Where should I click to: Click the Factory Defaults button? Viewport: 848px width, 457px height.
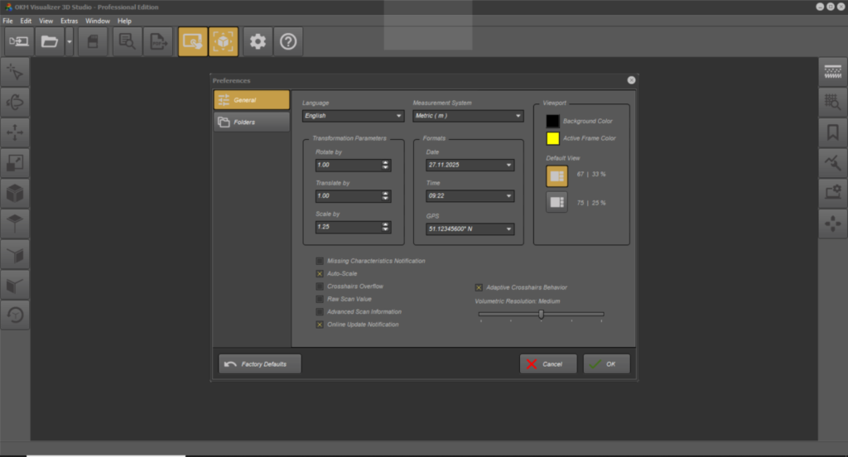point(259,363)
